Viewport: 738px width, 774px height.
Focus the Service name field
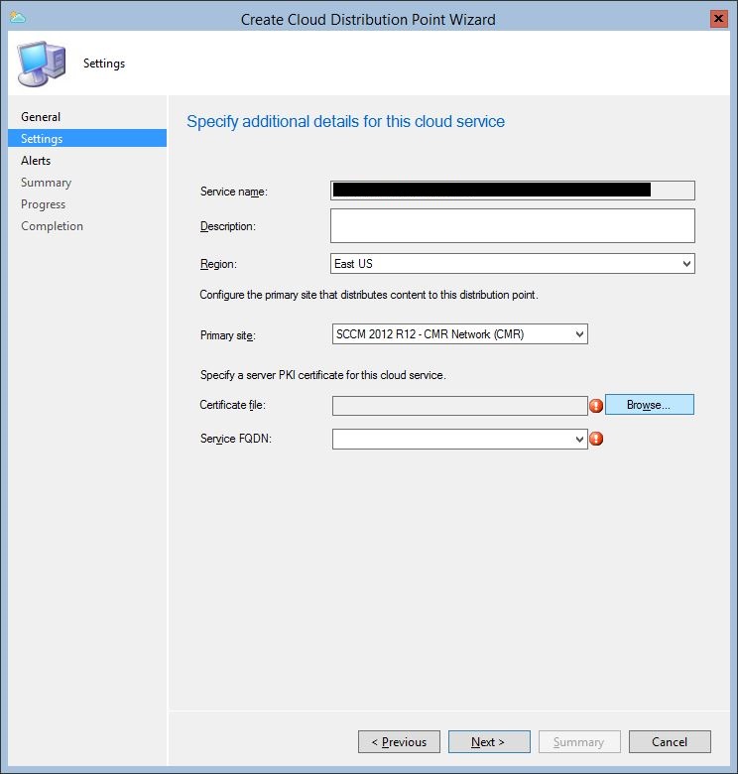tap(513, 191)
